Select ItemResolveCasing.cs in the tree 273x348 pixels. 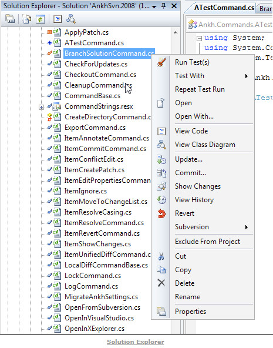coord(98,212)
